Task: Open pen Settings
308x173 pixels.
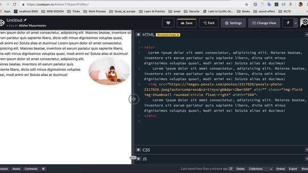Action: 233,23
